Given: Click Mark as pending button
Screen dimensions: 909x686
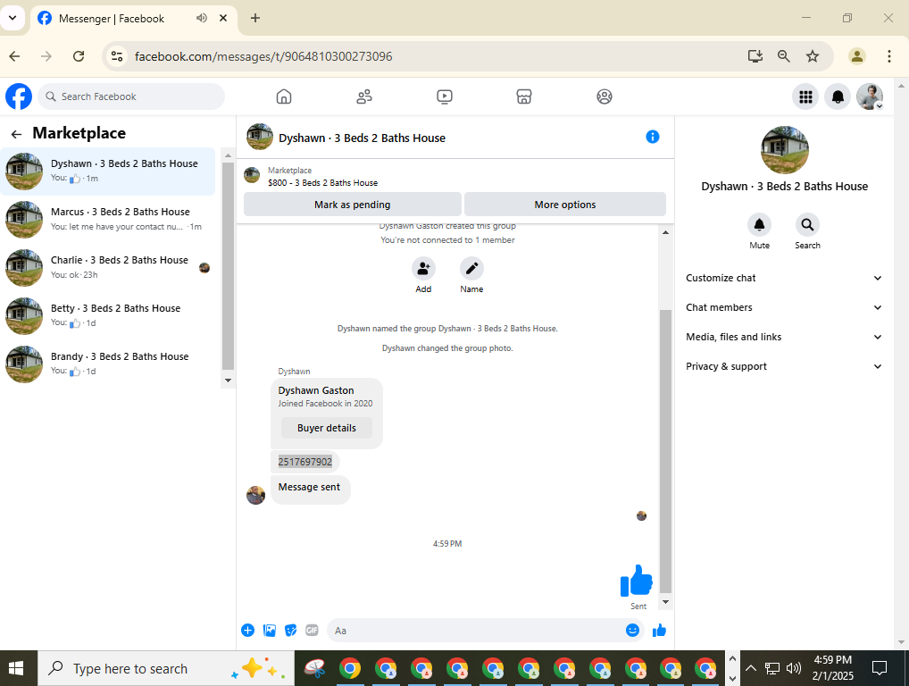Looking at the screenshot, I should (x=353, y=205).
